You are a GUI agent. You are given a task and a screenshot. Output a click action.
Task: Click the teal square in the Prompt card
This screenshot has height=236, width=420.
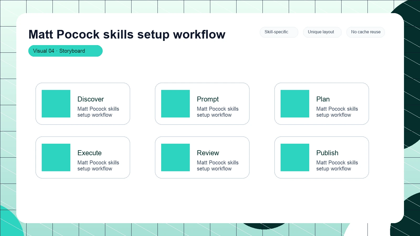click(175, 104)
